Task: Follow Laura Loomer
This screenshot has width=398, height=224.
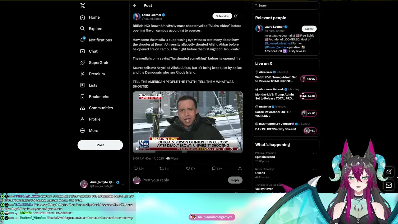Action: pyautogui.click(x=309, y=29)
